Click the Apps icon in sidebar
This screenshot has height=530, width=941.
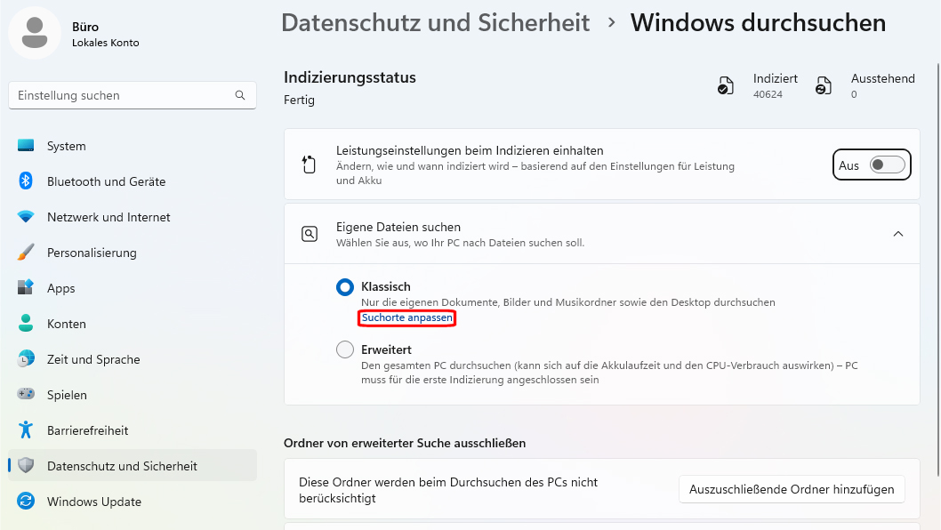tap(26, 287)
